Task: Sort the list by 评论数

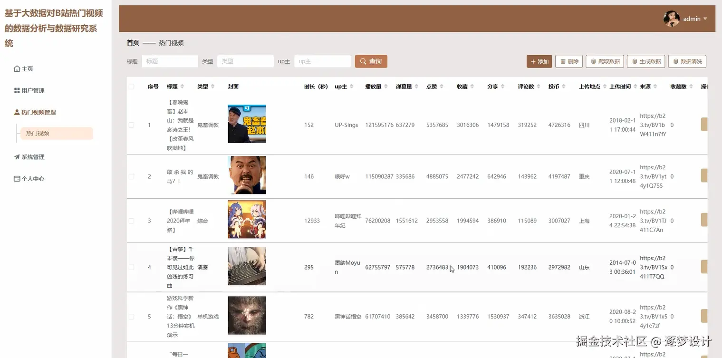Action: [x=539, y=87]
